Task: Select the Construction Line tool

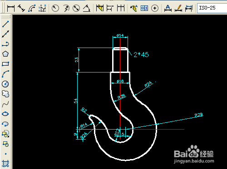Action: coord(5,34)
